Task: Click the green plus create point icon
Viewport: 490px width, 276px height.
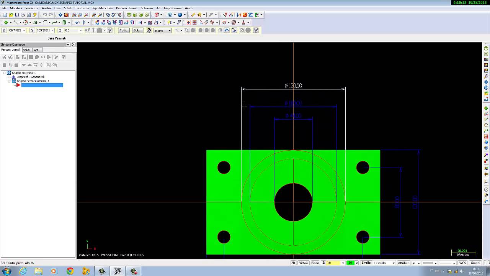Action: click(x=6, y=22)
